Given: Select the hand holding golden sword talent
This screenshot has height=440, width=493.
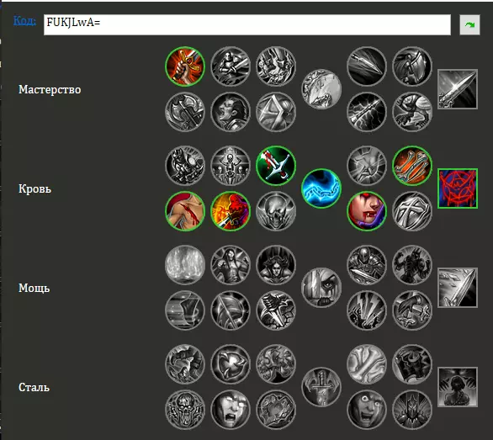Looking at the screenshot, I should tap(185, 66).
